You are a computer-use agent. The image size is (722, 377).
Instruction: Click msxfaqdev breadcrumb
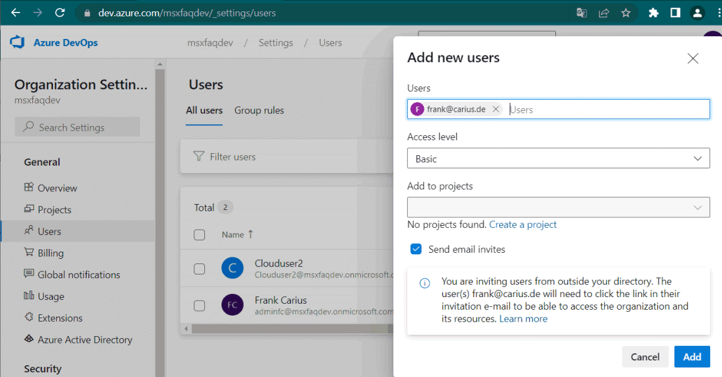coord(210,43)
